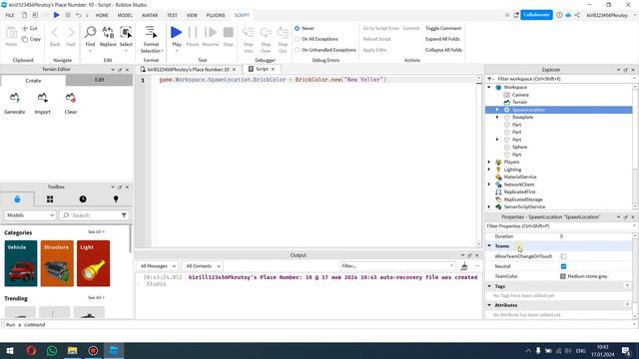Open the Toolbox Marketplace tab
Viewport: 639px width, 359px height.
[17, 199]
